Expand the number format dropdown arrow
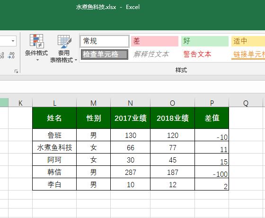 (13, 41)
